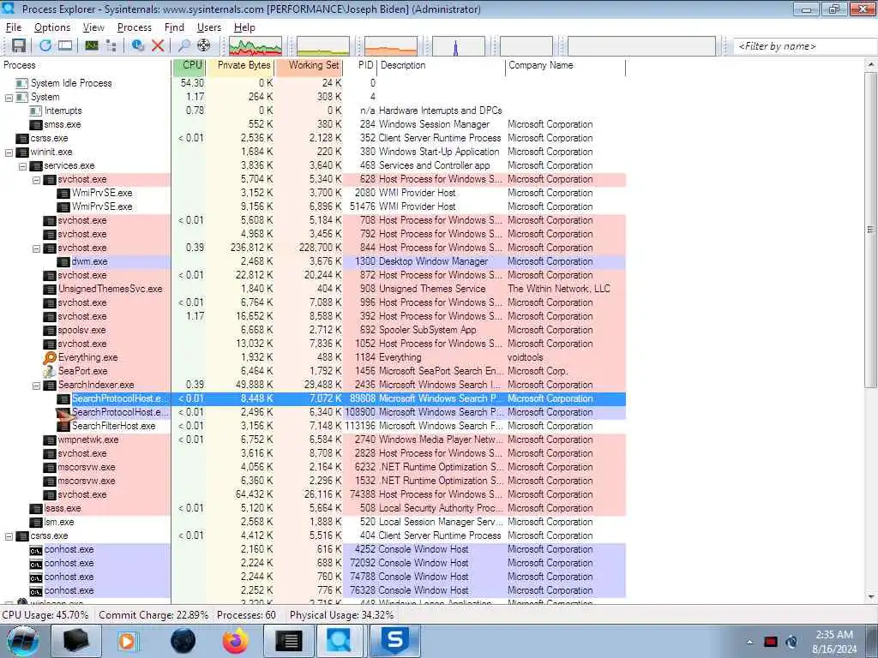
Task: Open the Users menu
Action: 209,27
